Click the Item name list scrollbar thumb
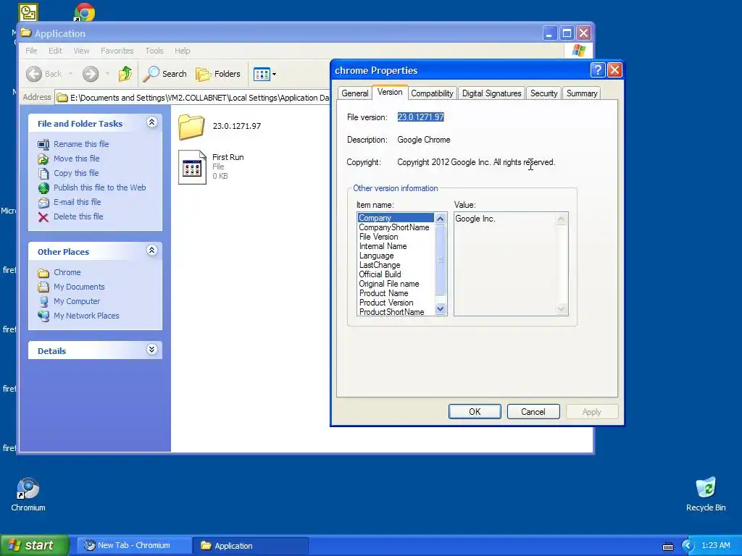This screenshot has height=556, width=742. pos(440,260)
